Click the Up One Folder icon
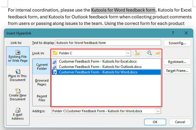Screen dimensions: 196x130 click(x=137, y=53)
